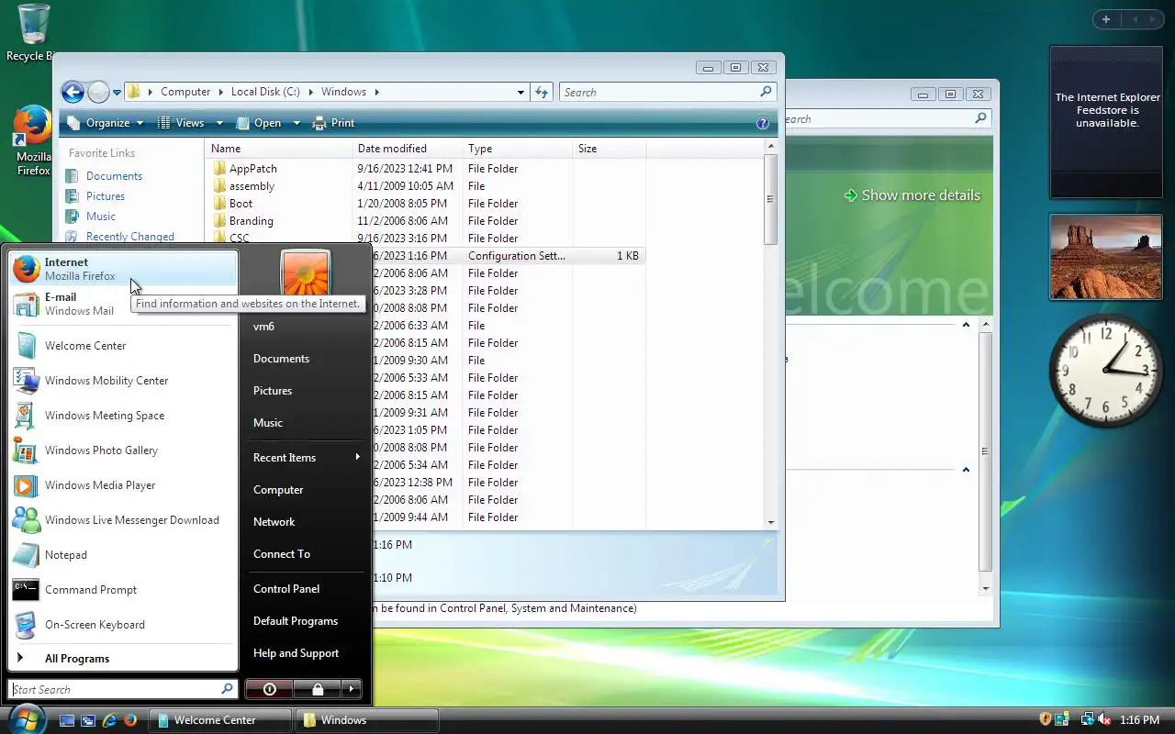Image resolution: width=1175 pixels, height=734 pixels.
Task: Click Local Disk (C:) in breadcrumb
Action: click(x=265, y=92)
